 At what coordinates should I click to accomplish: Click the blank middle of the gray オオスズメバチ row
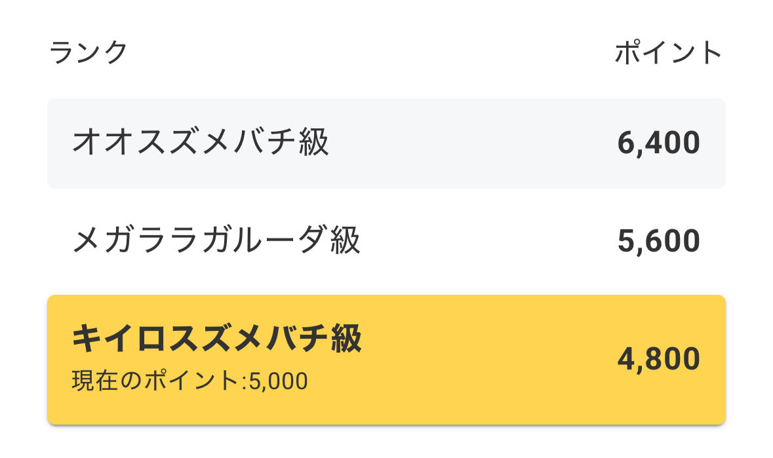[472, 143]
